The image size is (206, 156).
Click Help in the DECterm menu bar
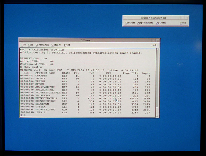coord(154,45)
